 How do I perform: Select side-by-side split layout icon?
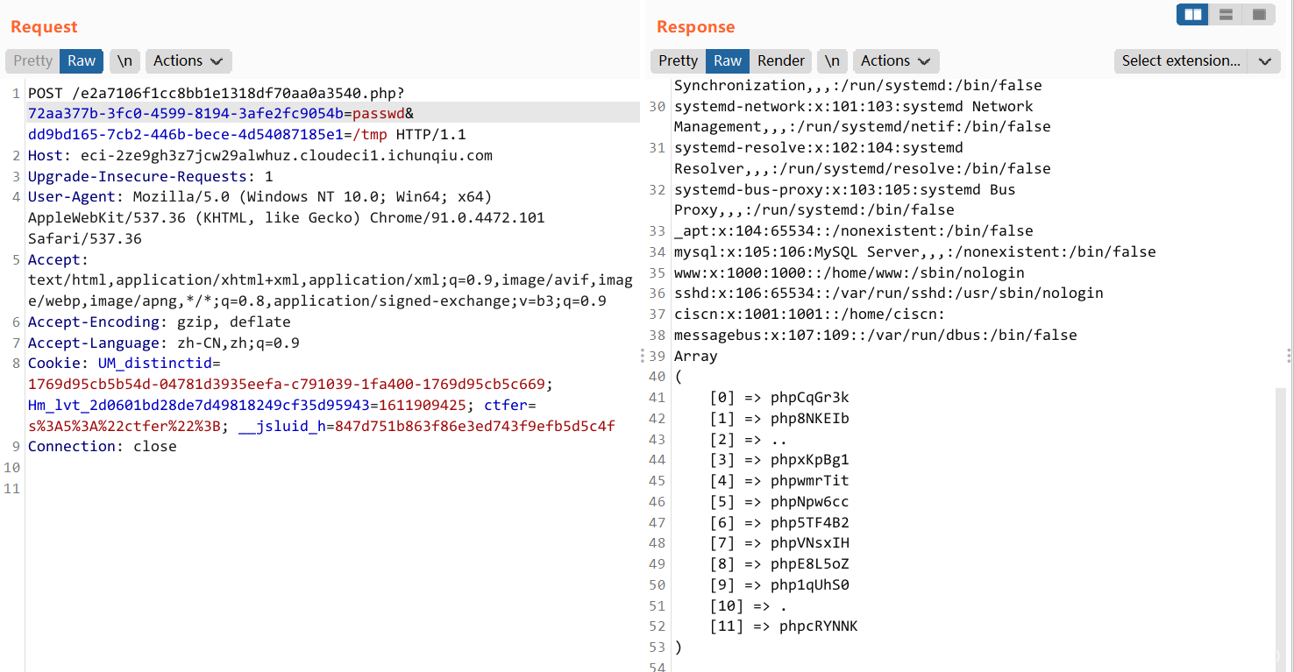(1192, 15)
